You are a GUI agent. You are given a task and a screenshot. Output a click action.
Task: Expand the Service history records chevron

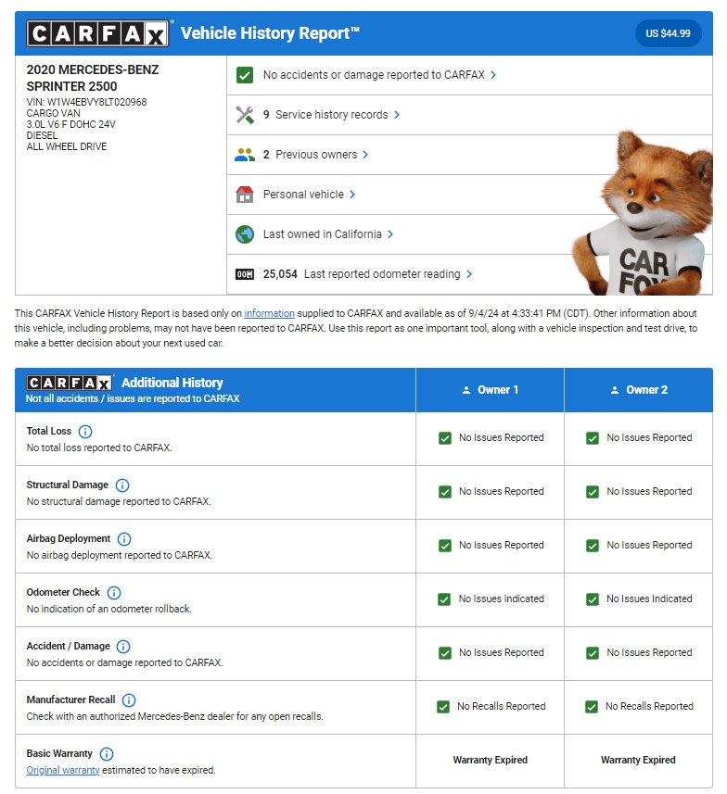397,115
